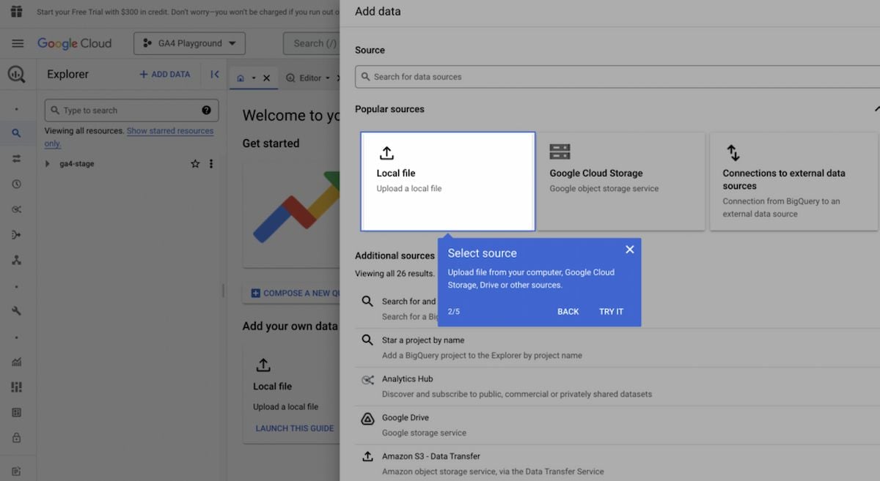Open Policy tags lock icon in sidebar
The height and width of the screenshot is (481, 880).
16,438
